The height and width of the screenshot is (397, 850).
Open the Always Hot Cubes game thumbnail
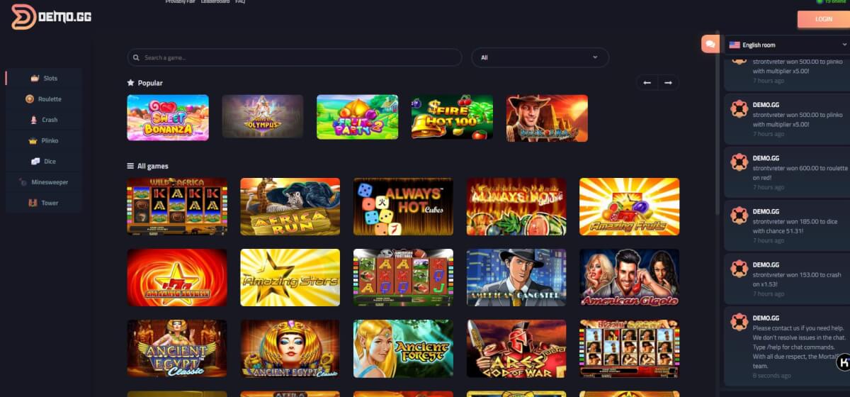click(403, 206)
